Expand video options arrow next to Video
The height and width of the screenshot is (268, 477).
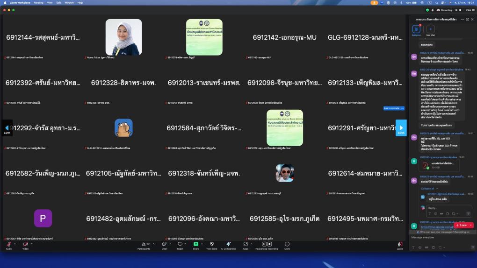pyautogui.click(x=32, y=244)
